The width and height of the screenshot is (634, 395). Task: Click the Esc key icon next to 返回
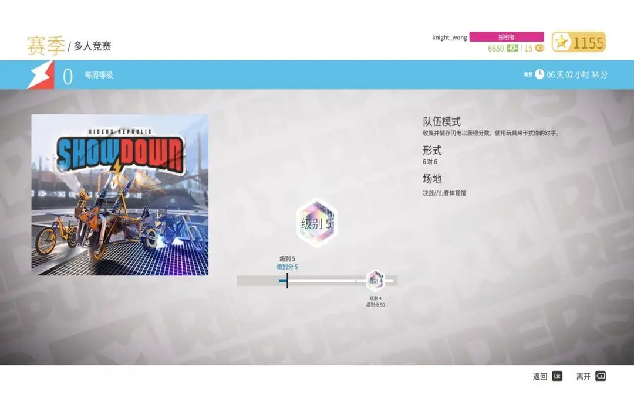click(x=557, y=376)
